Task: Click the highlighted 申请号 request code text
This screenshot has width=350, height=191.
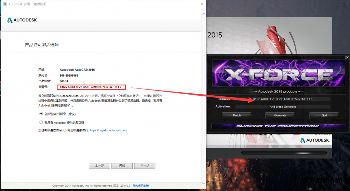Action: (91, 87)
